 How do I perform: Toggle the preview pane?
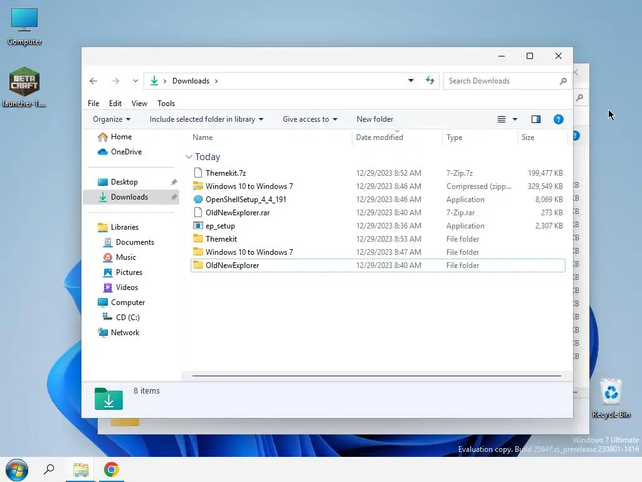click(536, 119)
